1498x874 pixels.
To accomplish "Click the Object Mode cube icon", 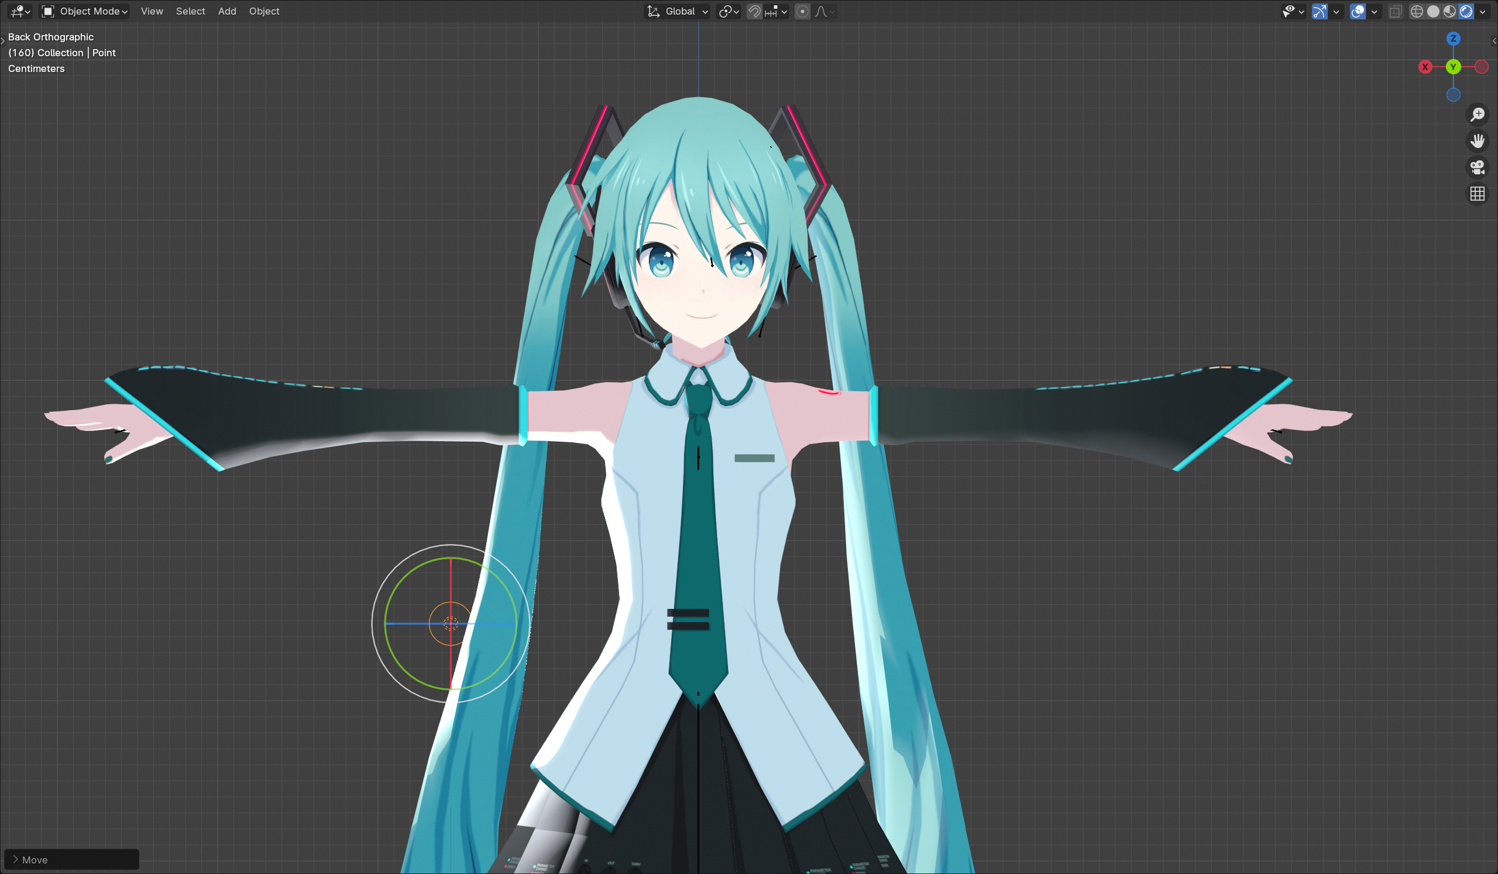I will click(x=48, y=11).
